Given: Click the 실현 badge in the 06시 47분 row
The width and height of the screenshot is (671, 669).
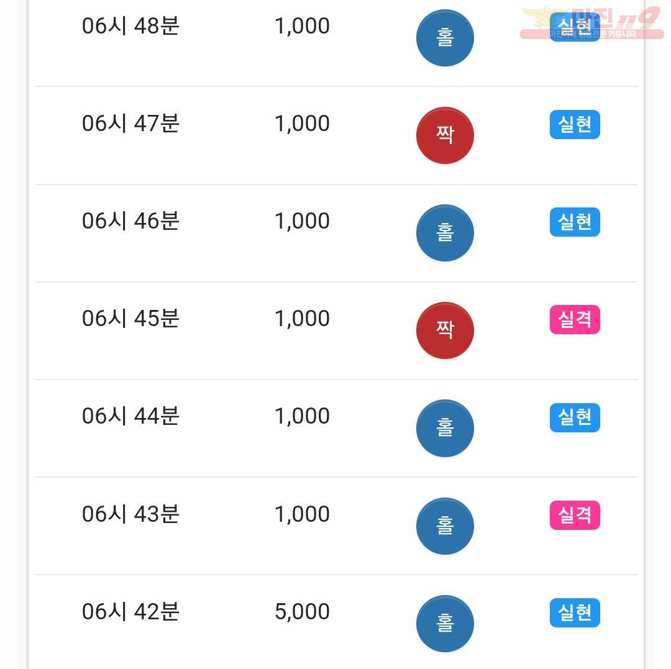Looking at the screenshot, I should [x=575, y=124].
